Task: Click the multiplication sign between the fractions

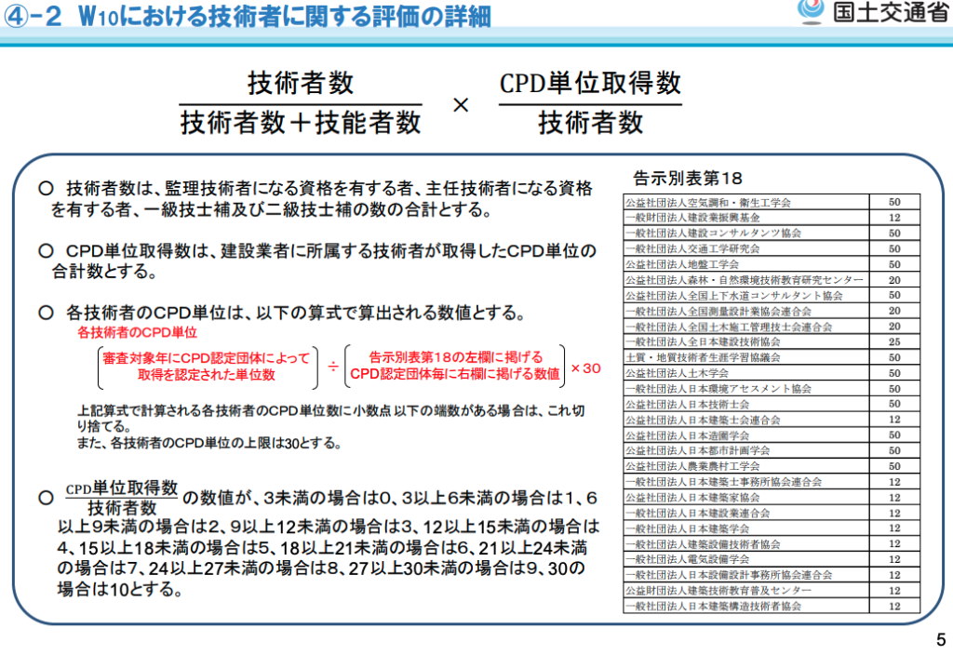Action: (x=460, y=105)
